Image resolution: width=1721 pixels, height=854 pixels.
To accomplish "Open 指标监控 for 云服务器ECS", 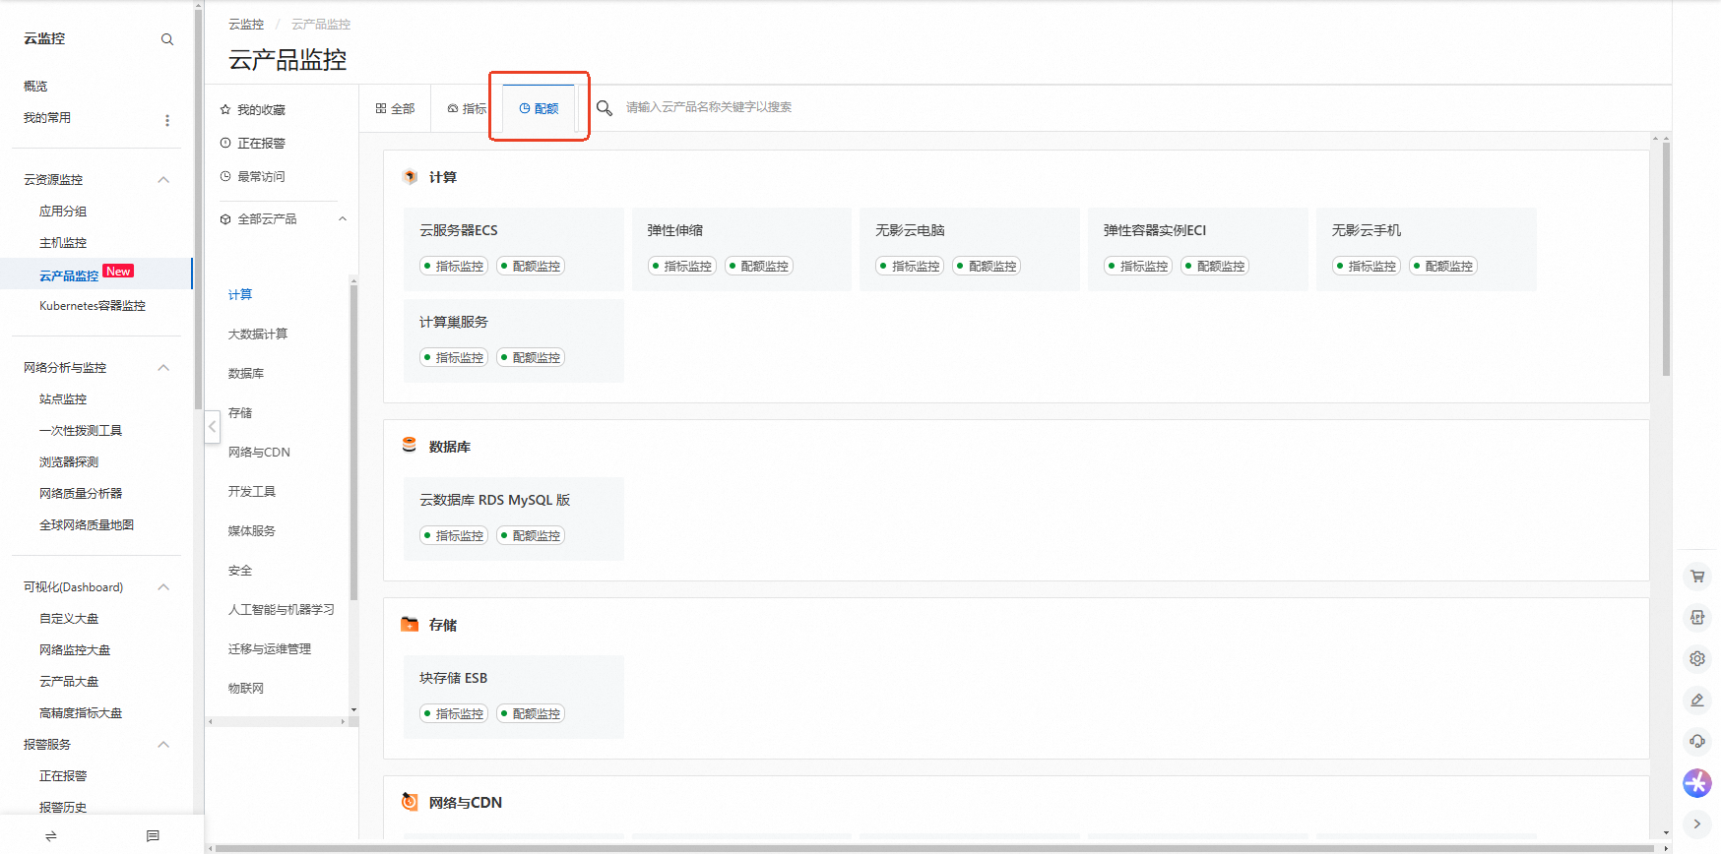I will pyautogui.click(x=454, y=266).
